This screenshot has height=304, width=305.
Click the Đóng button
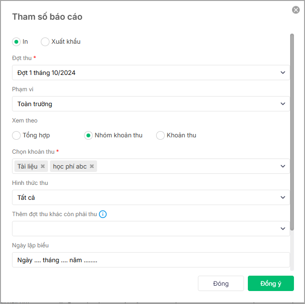point(221,283)
